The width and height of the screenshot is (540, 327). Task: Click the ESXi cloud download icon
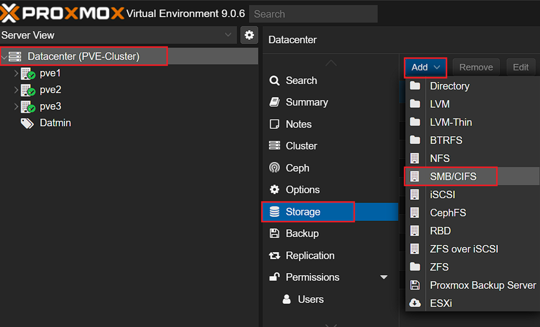[415, 303]
